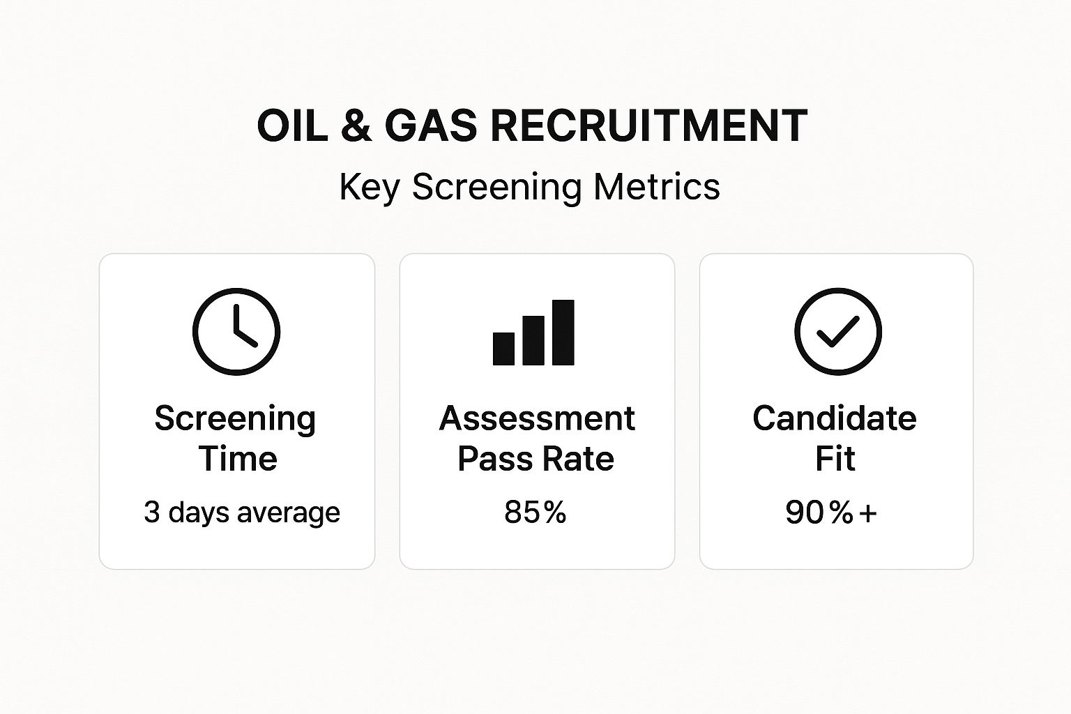This screenshot has height=714, width=1071.
Task: Click the word OIL in the heading
Action: 292,126
